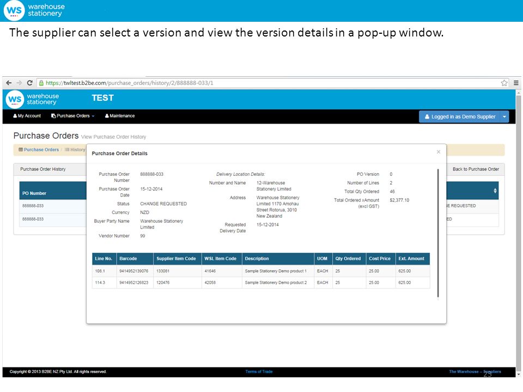523x392 pixels.
Task: Click the total amount $2,377.10
Action: (x=399, y=200)
